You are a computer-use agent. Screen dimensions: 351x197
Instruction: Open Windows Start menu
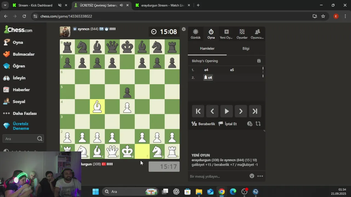95,192
